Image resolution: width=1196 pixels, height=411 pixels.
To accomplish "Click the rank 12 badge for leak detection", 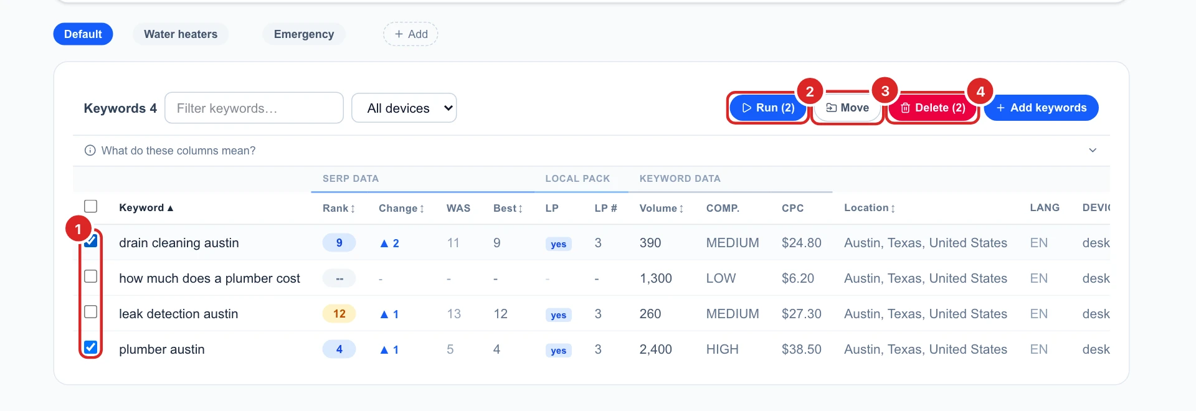I will pos(339,314).
